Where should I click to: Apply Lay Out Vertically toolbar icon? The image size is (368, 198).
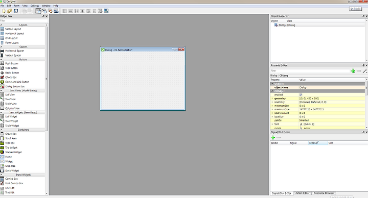[71, 11]
